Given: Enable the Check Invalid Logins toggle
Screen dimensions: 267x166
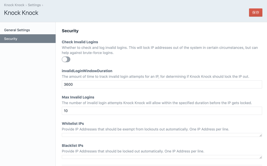Looking at the screenshot, I should pos(66,59).
